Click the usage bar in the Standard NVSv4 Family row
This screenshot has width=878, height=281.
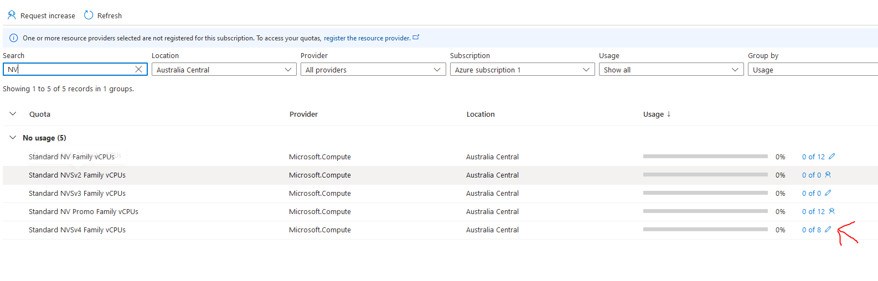pyautogui.click(x=705, y=230)
